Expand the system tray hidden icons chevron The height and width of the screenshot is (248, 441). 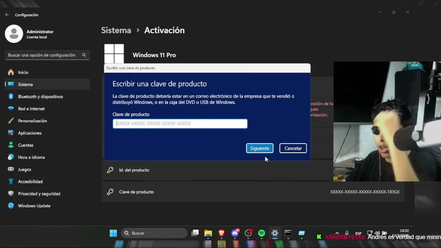(x=337, y=233)
